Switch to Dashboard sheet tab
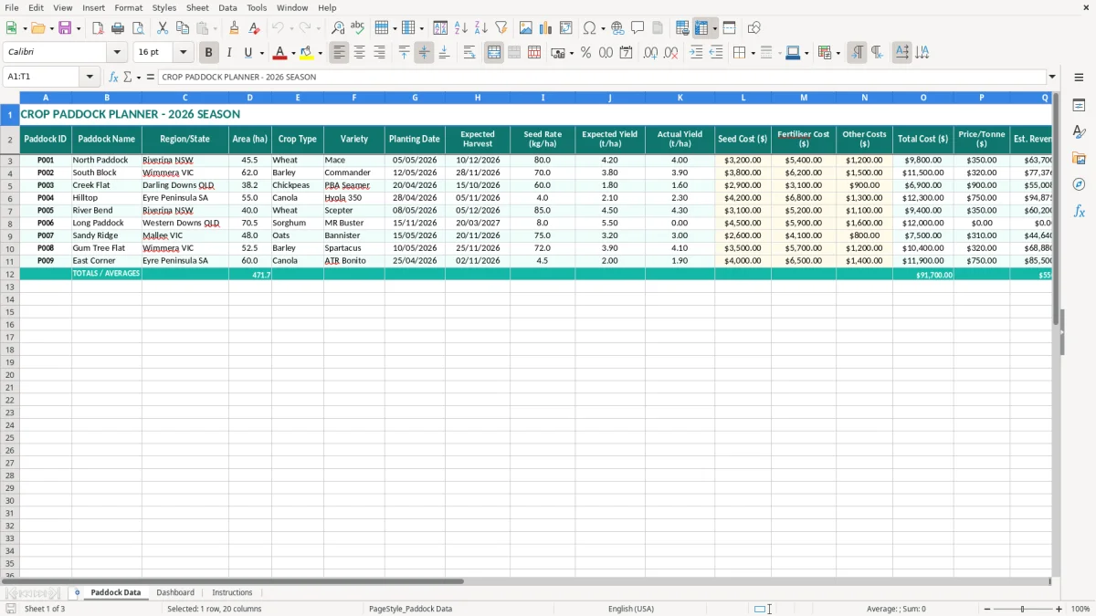The width and height of the screenshot is (1096, 616). click(175, 592)
